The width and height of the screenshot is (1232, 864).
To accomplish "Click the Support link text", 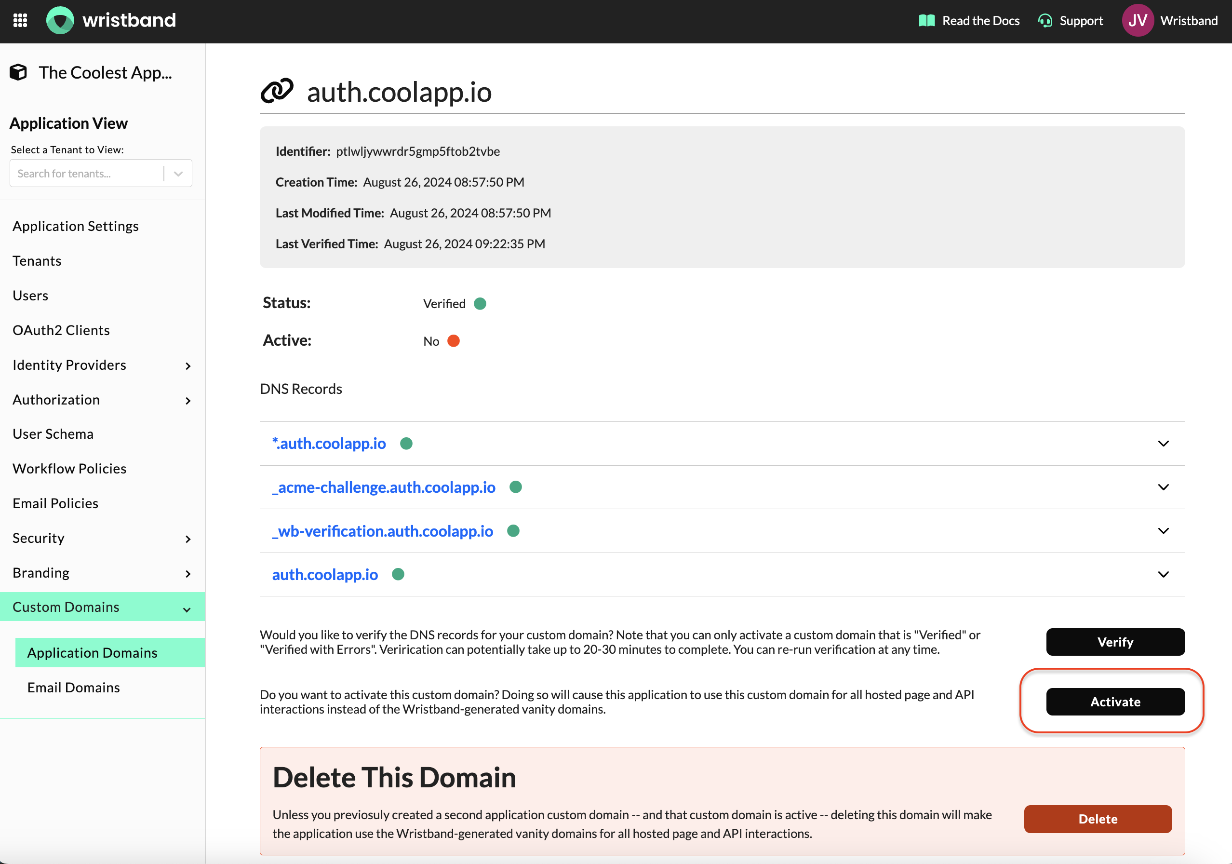I will (x=1081, y=21).
